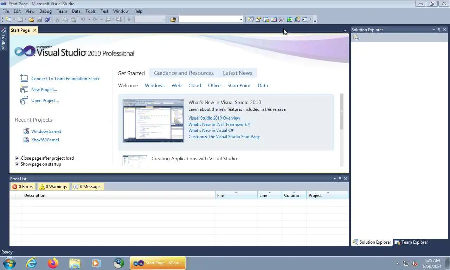Click the Redo arrow toolbar icon
The image size is (450, 270).
95,19
